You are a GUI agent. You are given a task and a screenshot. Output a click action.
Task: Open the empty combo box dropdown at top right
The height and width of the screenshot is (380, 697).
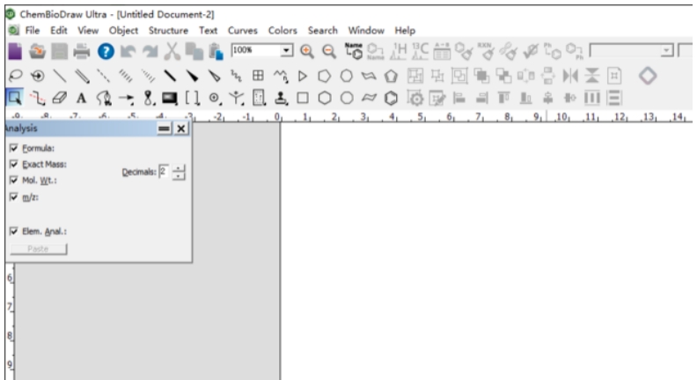point(666,50)
